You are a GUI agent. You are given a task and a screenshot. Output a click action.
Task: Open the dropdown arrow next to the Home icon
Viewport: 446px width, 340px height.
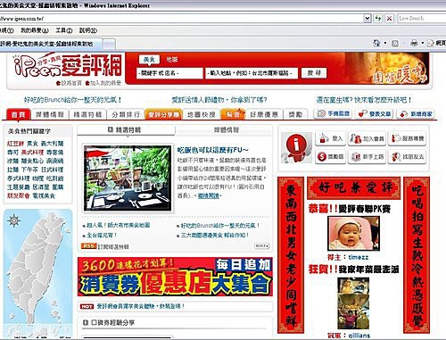385,44
